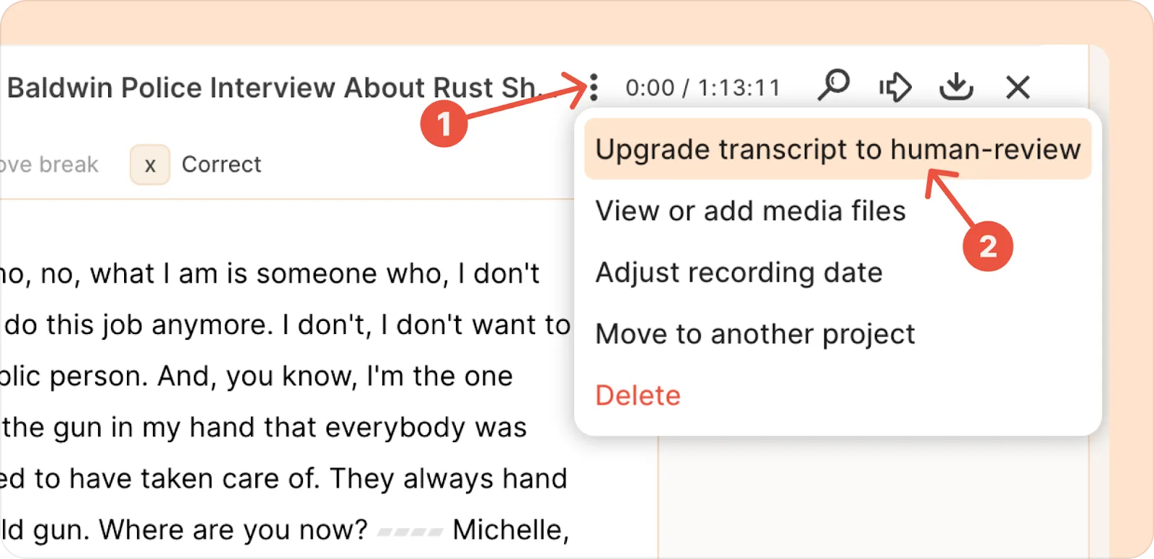Click the red Delete menu entry
This screenshot has height=559, width=1154.
tap(638, 395)
